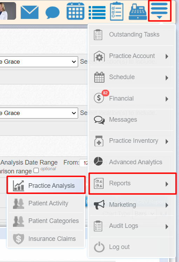This screenshot has width=179, height=262.
Task: Open the chat bubble icon
Action: coord(53,12)
